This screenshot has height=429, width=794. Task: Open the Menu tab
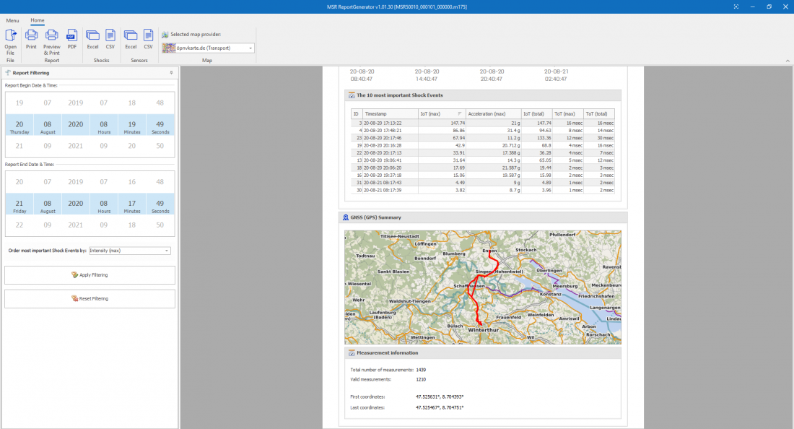coord(12,20)
